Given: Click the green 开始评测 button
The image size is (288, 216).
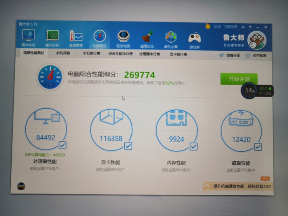Looking at the screenshot, I should tap(239, 79).
